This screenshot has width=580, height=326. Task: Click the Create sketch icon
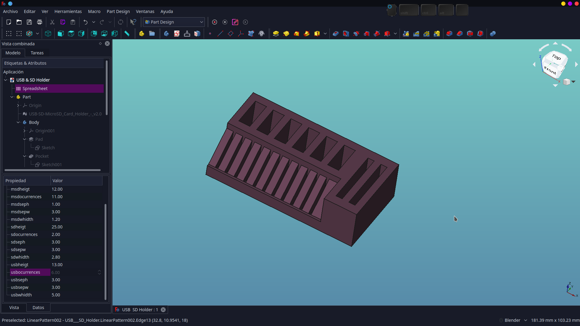(x=177, y=34)
